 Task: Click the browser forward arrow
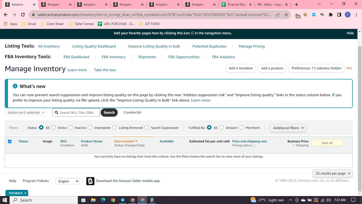pos(14,15)
